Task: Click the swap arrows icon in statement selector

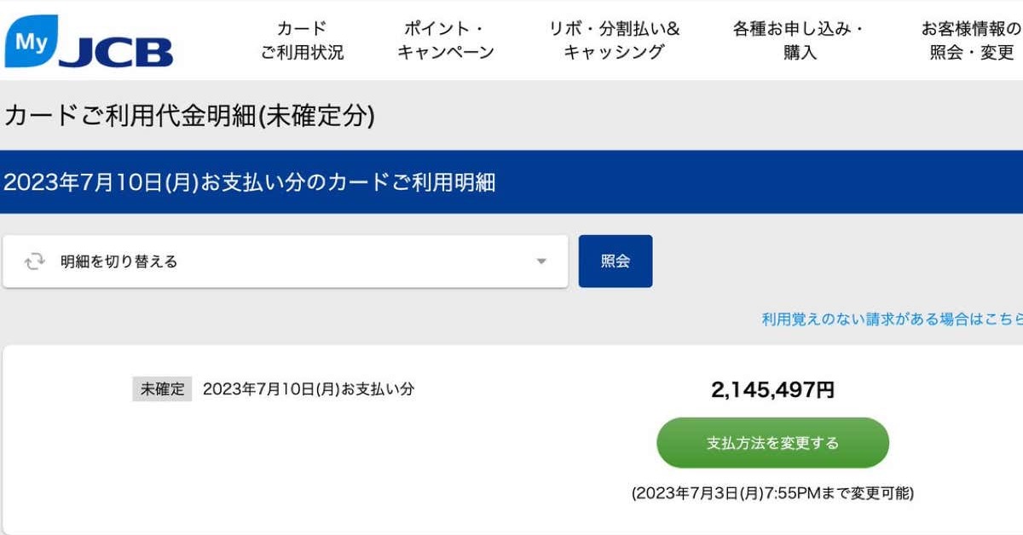Action: [x=34, y=262]
